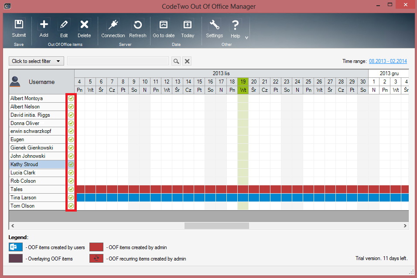417x278 pixels.
Task: Click the status icon for Gienek Gienkowski
Action: pos(71,148)
